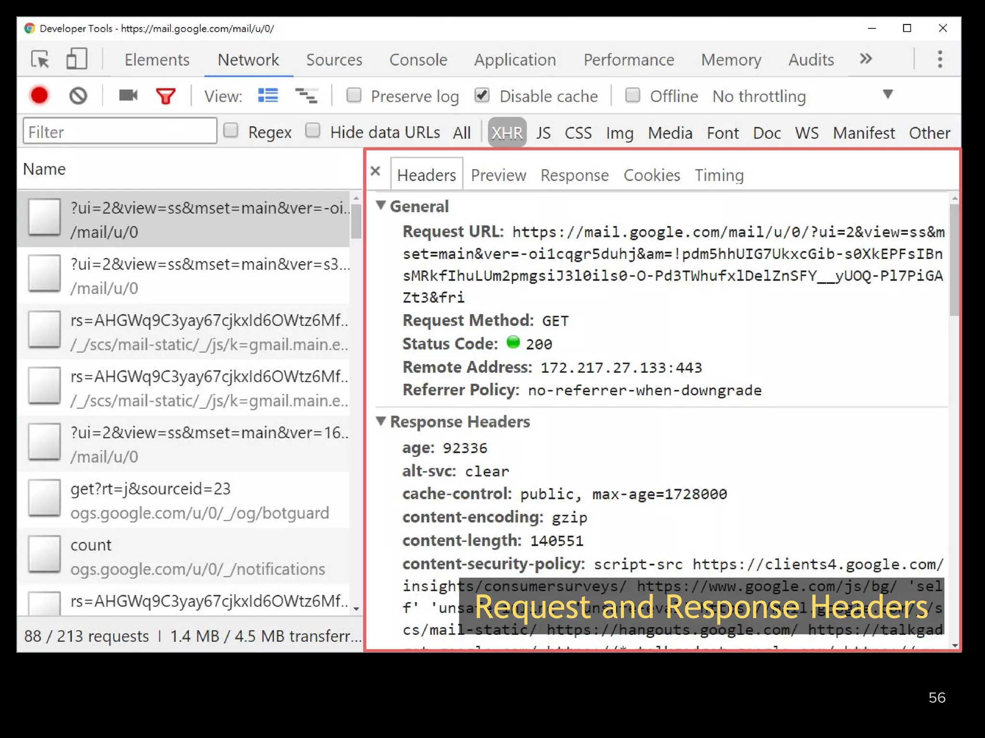Filter requests by Img type
Image resolution: width=985 pixels, height=738 pixels.
[x=619, y=133]
